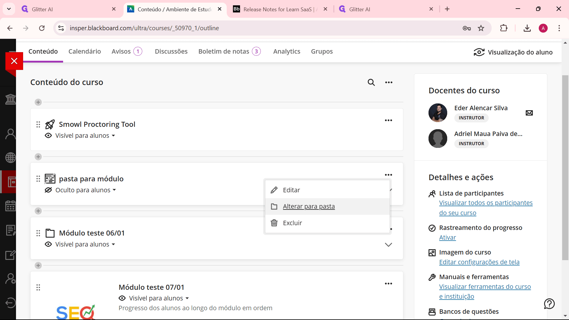Open the sidebar pencil-and-square icon
This screenshot has height=320, width=569.
coord(10,255)
